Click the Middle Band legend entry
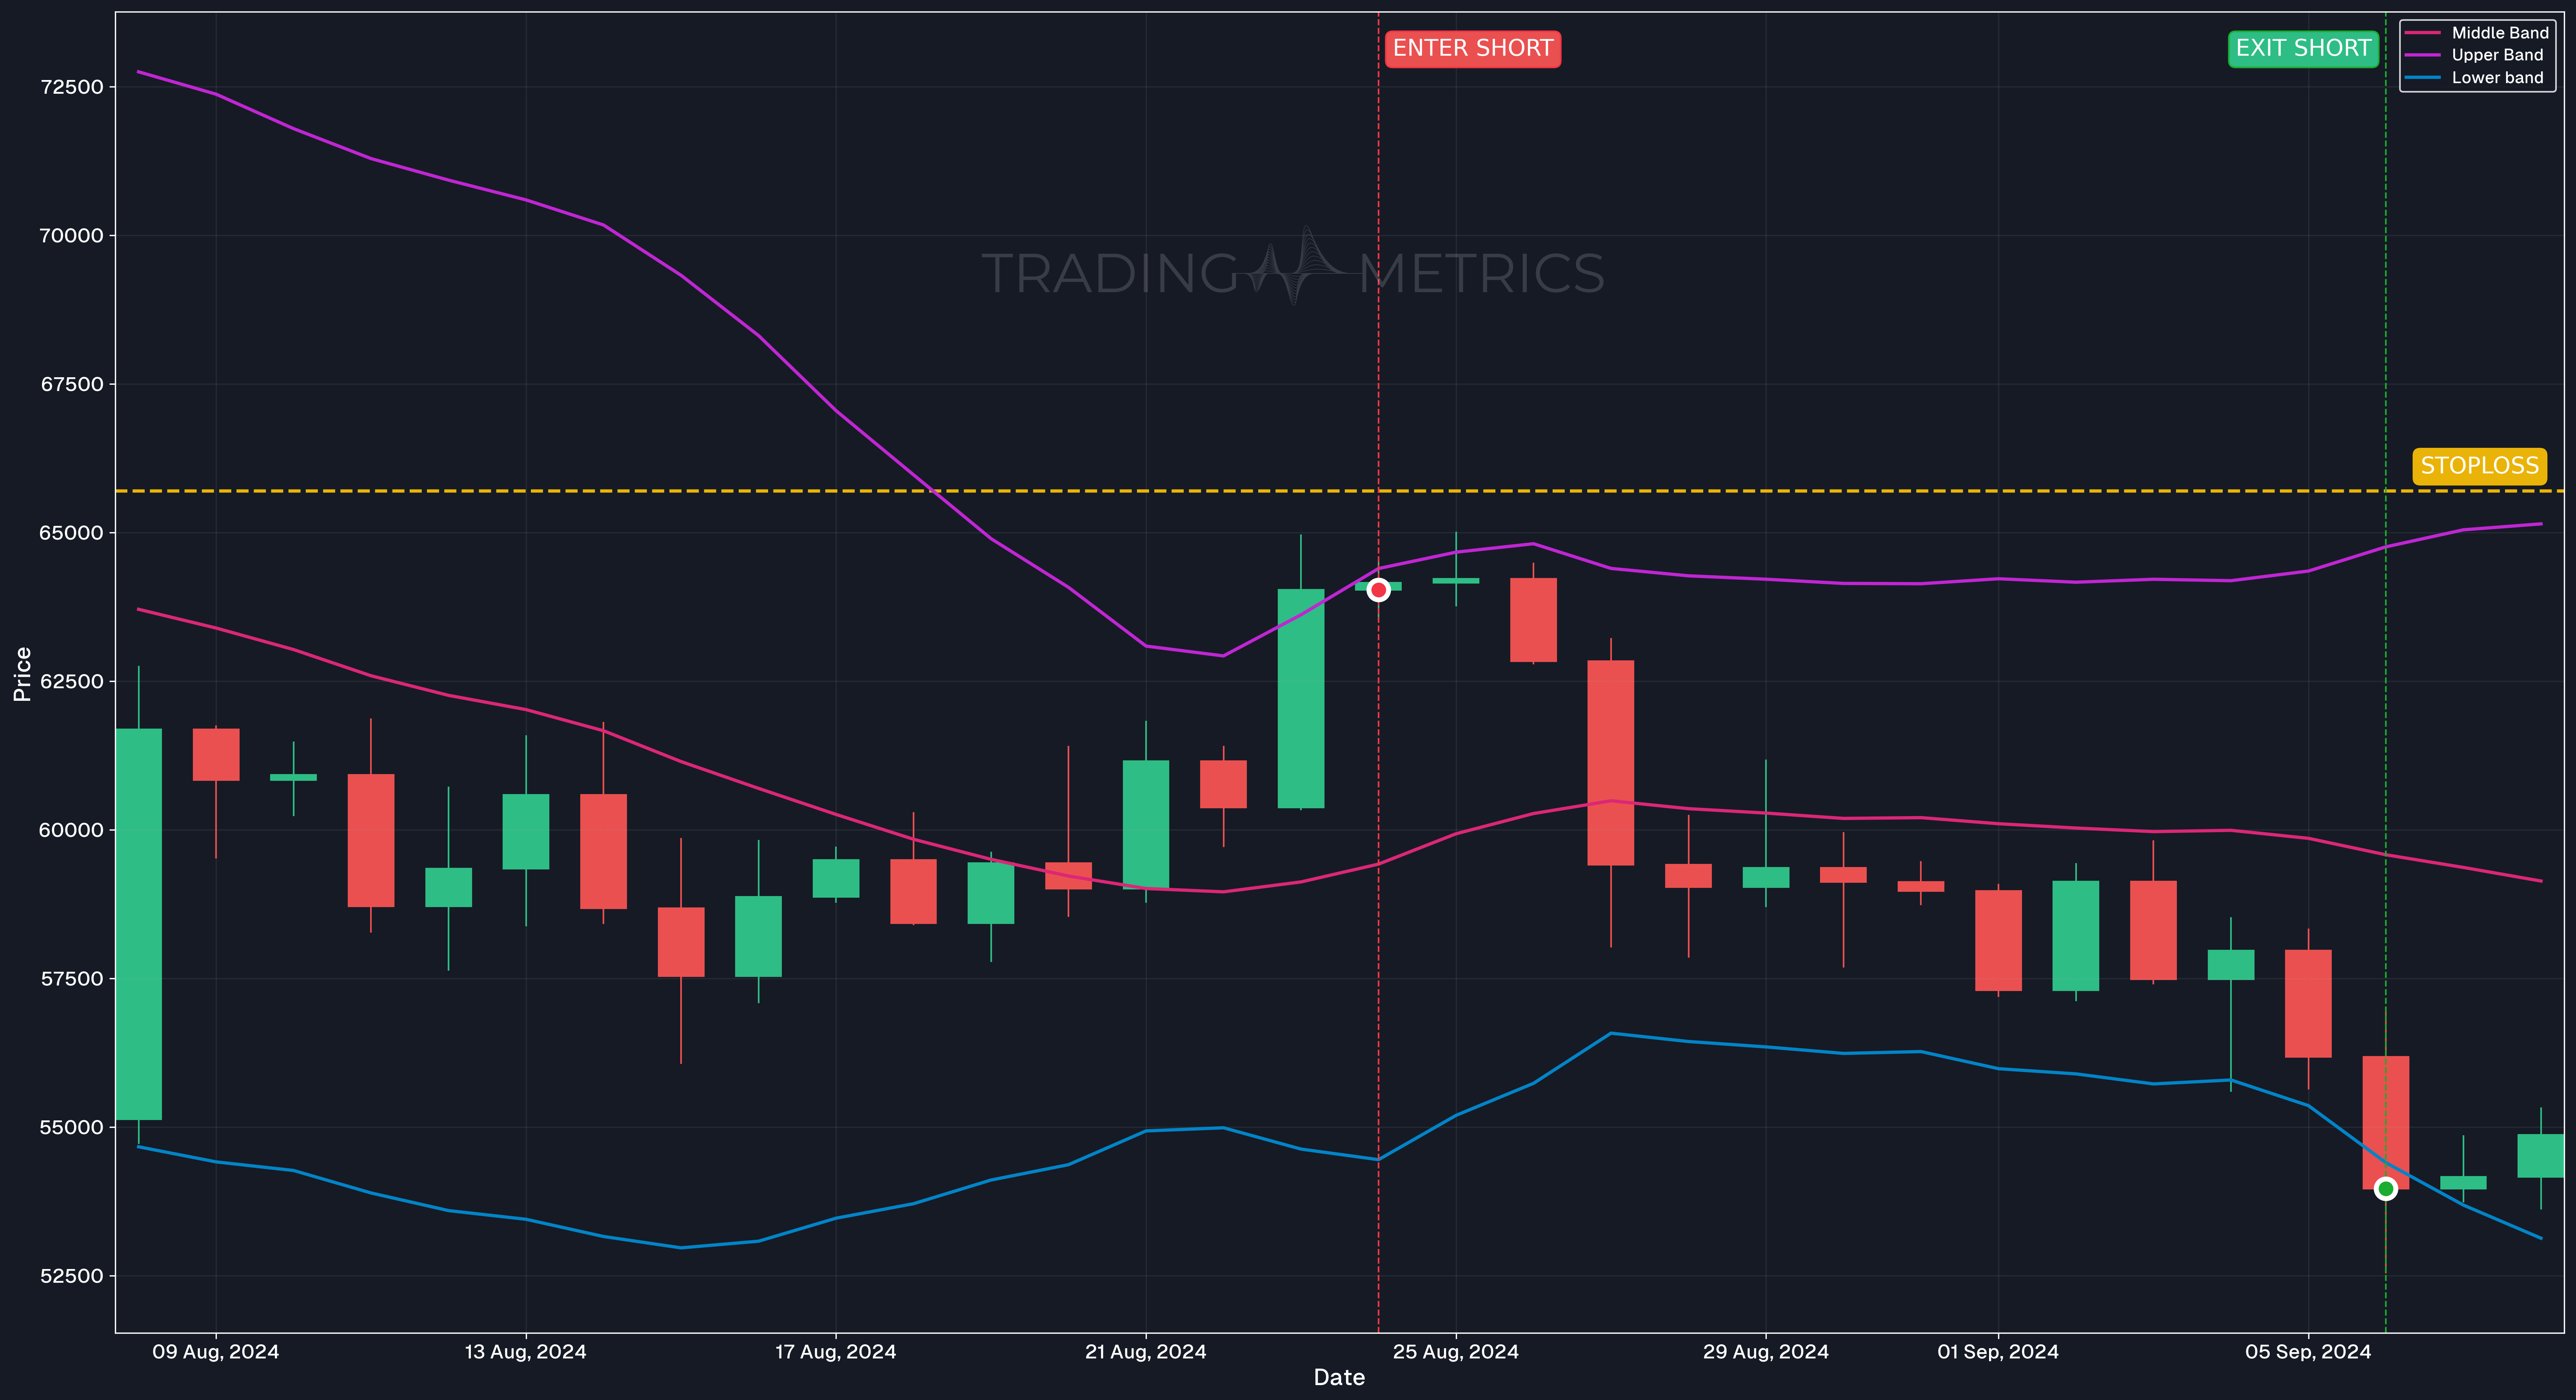The image size is (2576, 1400). (2477, 33)
